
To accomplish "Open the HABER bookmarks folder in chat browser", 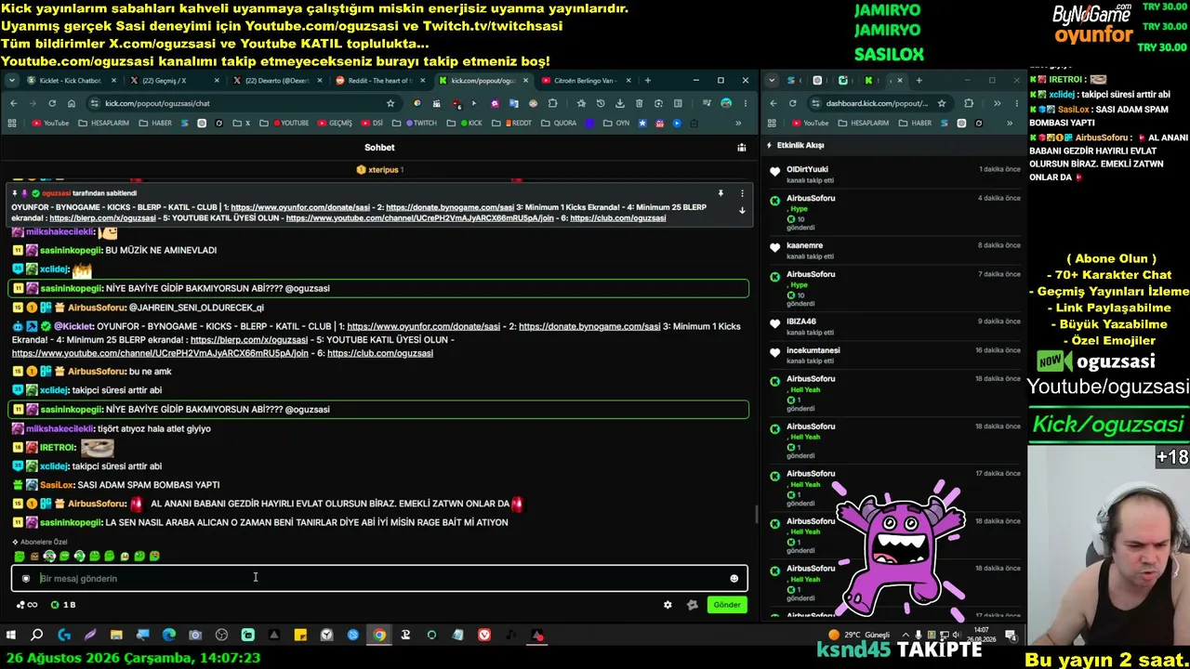I will (x=156, y=123).
